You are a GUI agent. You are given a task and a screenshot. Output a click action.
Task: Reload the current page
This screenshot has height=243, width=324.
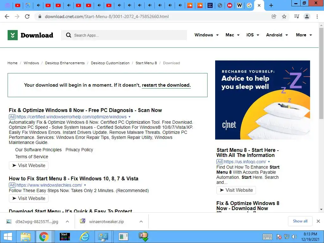[x=27, y=16]
